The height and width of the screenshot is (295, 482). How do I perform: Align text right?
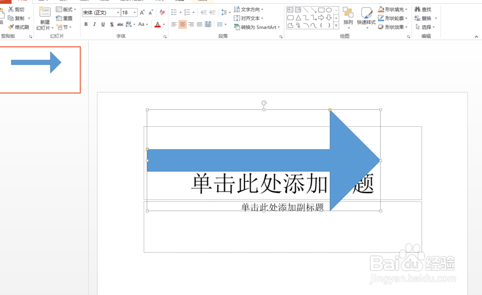pos(191,24)
